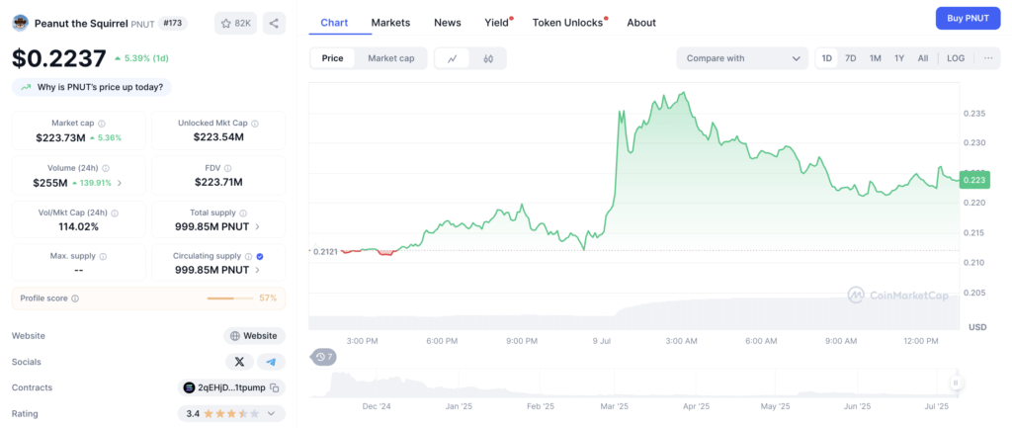The height and width of the screenshot is (428, 1012).
Task: Click the Profile score 57% progress bar
Action: [230, 299]
